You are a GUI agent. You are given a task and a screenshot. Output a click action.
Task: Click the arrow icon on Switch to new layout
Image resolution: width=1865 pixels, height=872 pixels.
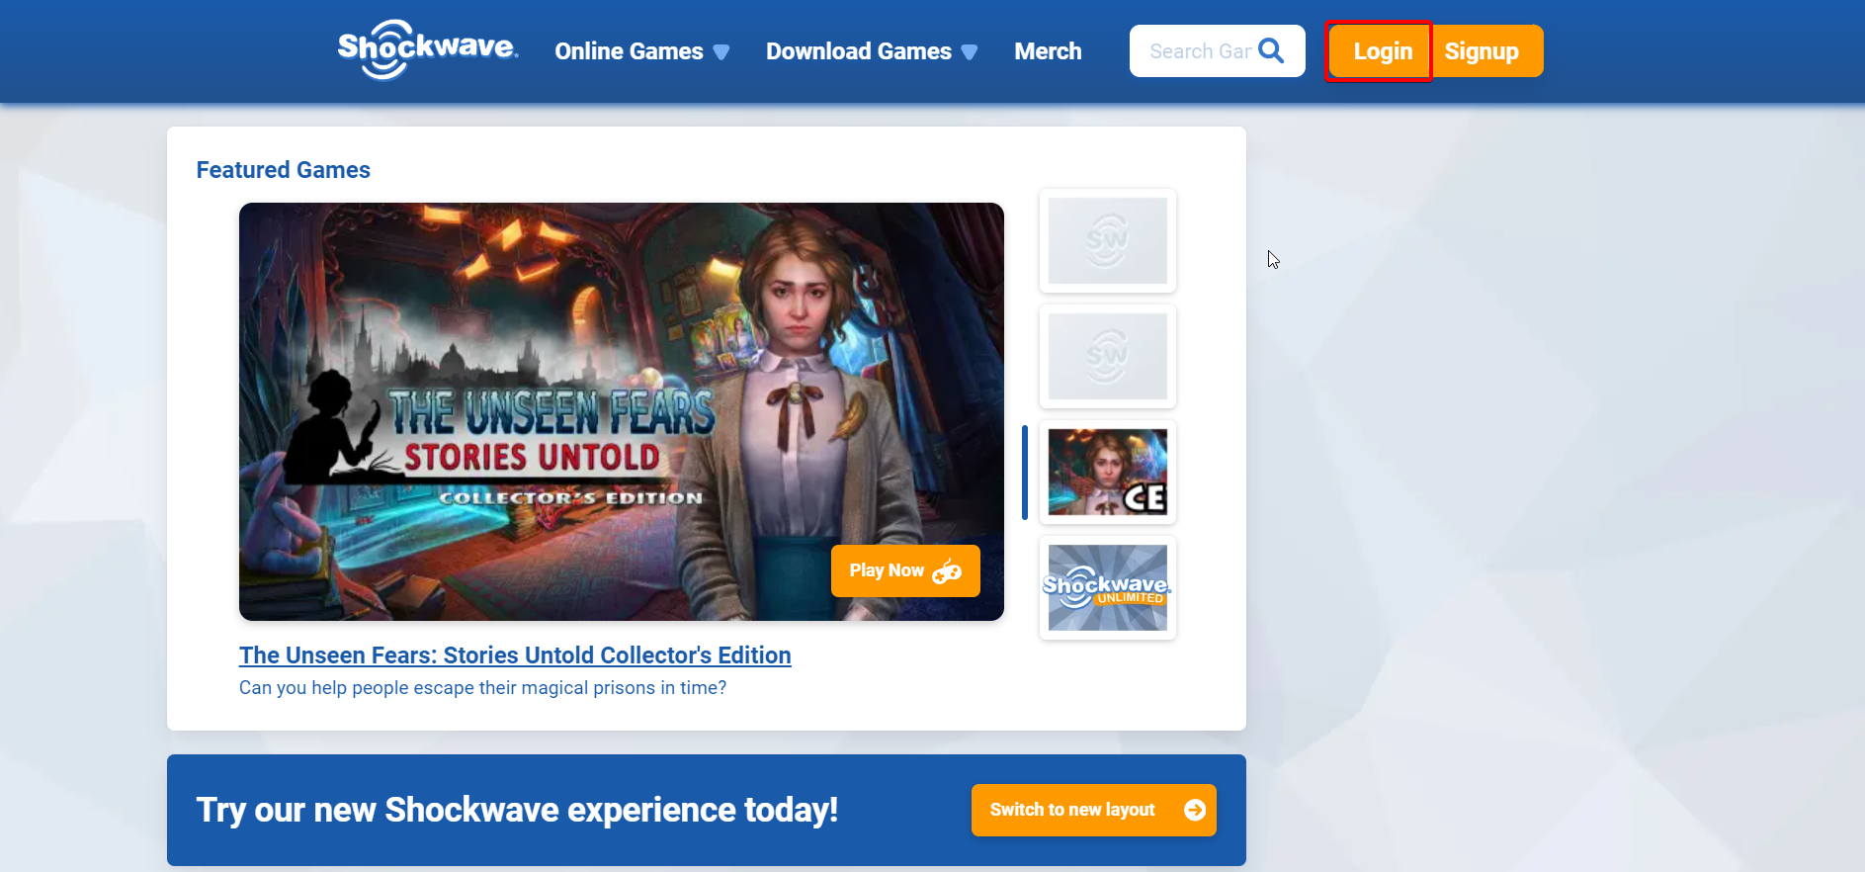click(x=1195, y=810)
